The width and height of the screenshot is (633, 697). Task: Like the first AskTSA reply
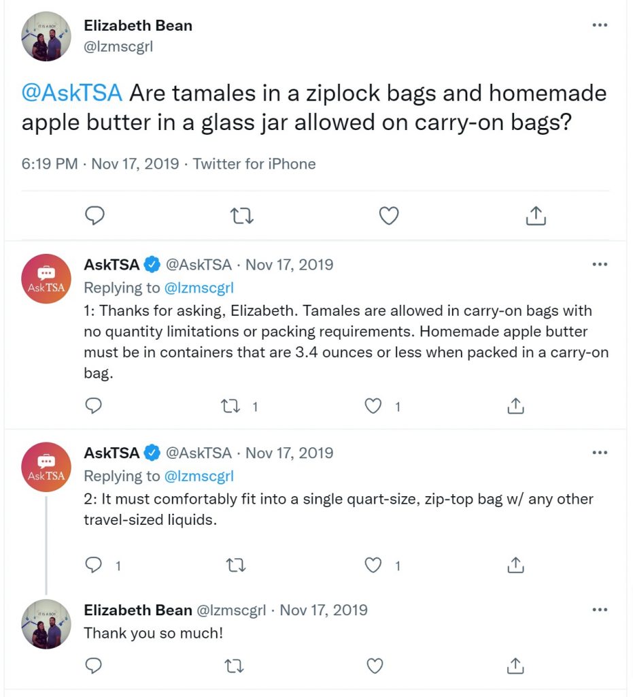373,406
